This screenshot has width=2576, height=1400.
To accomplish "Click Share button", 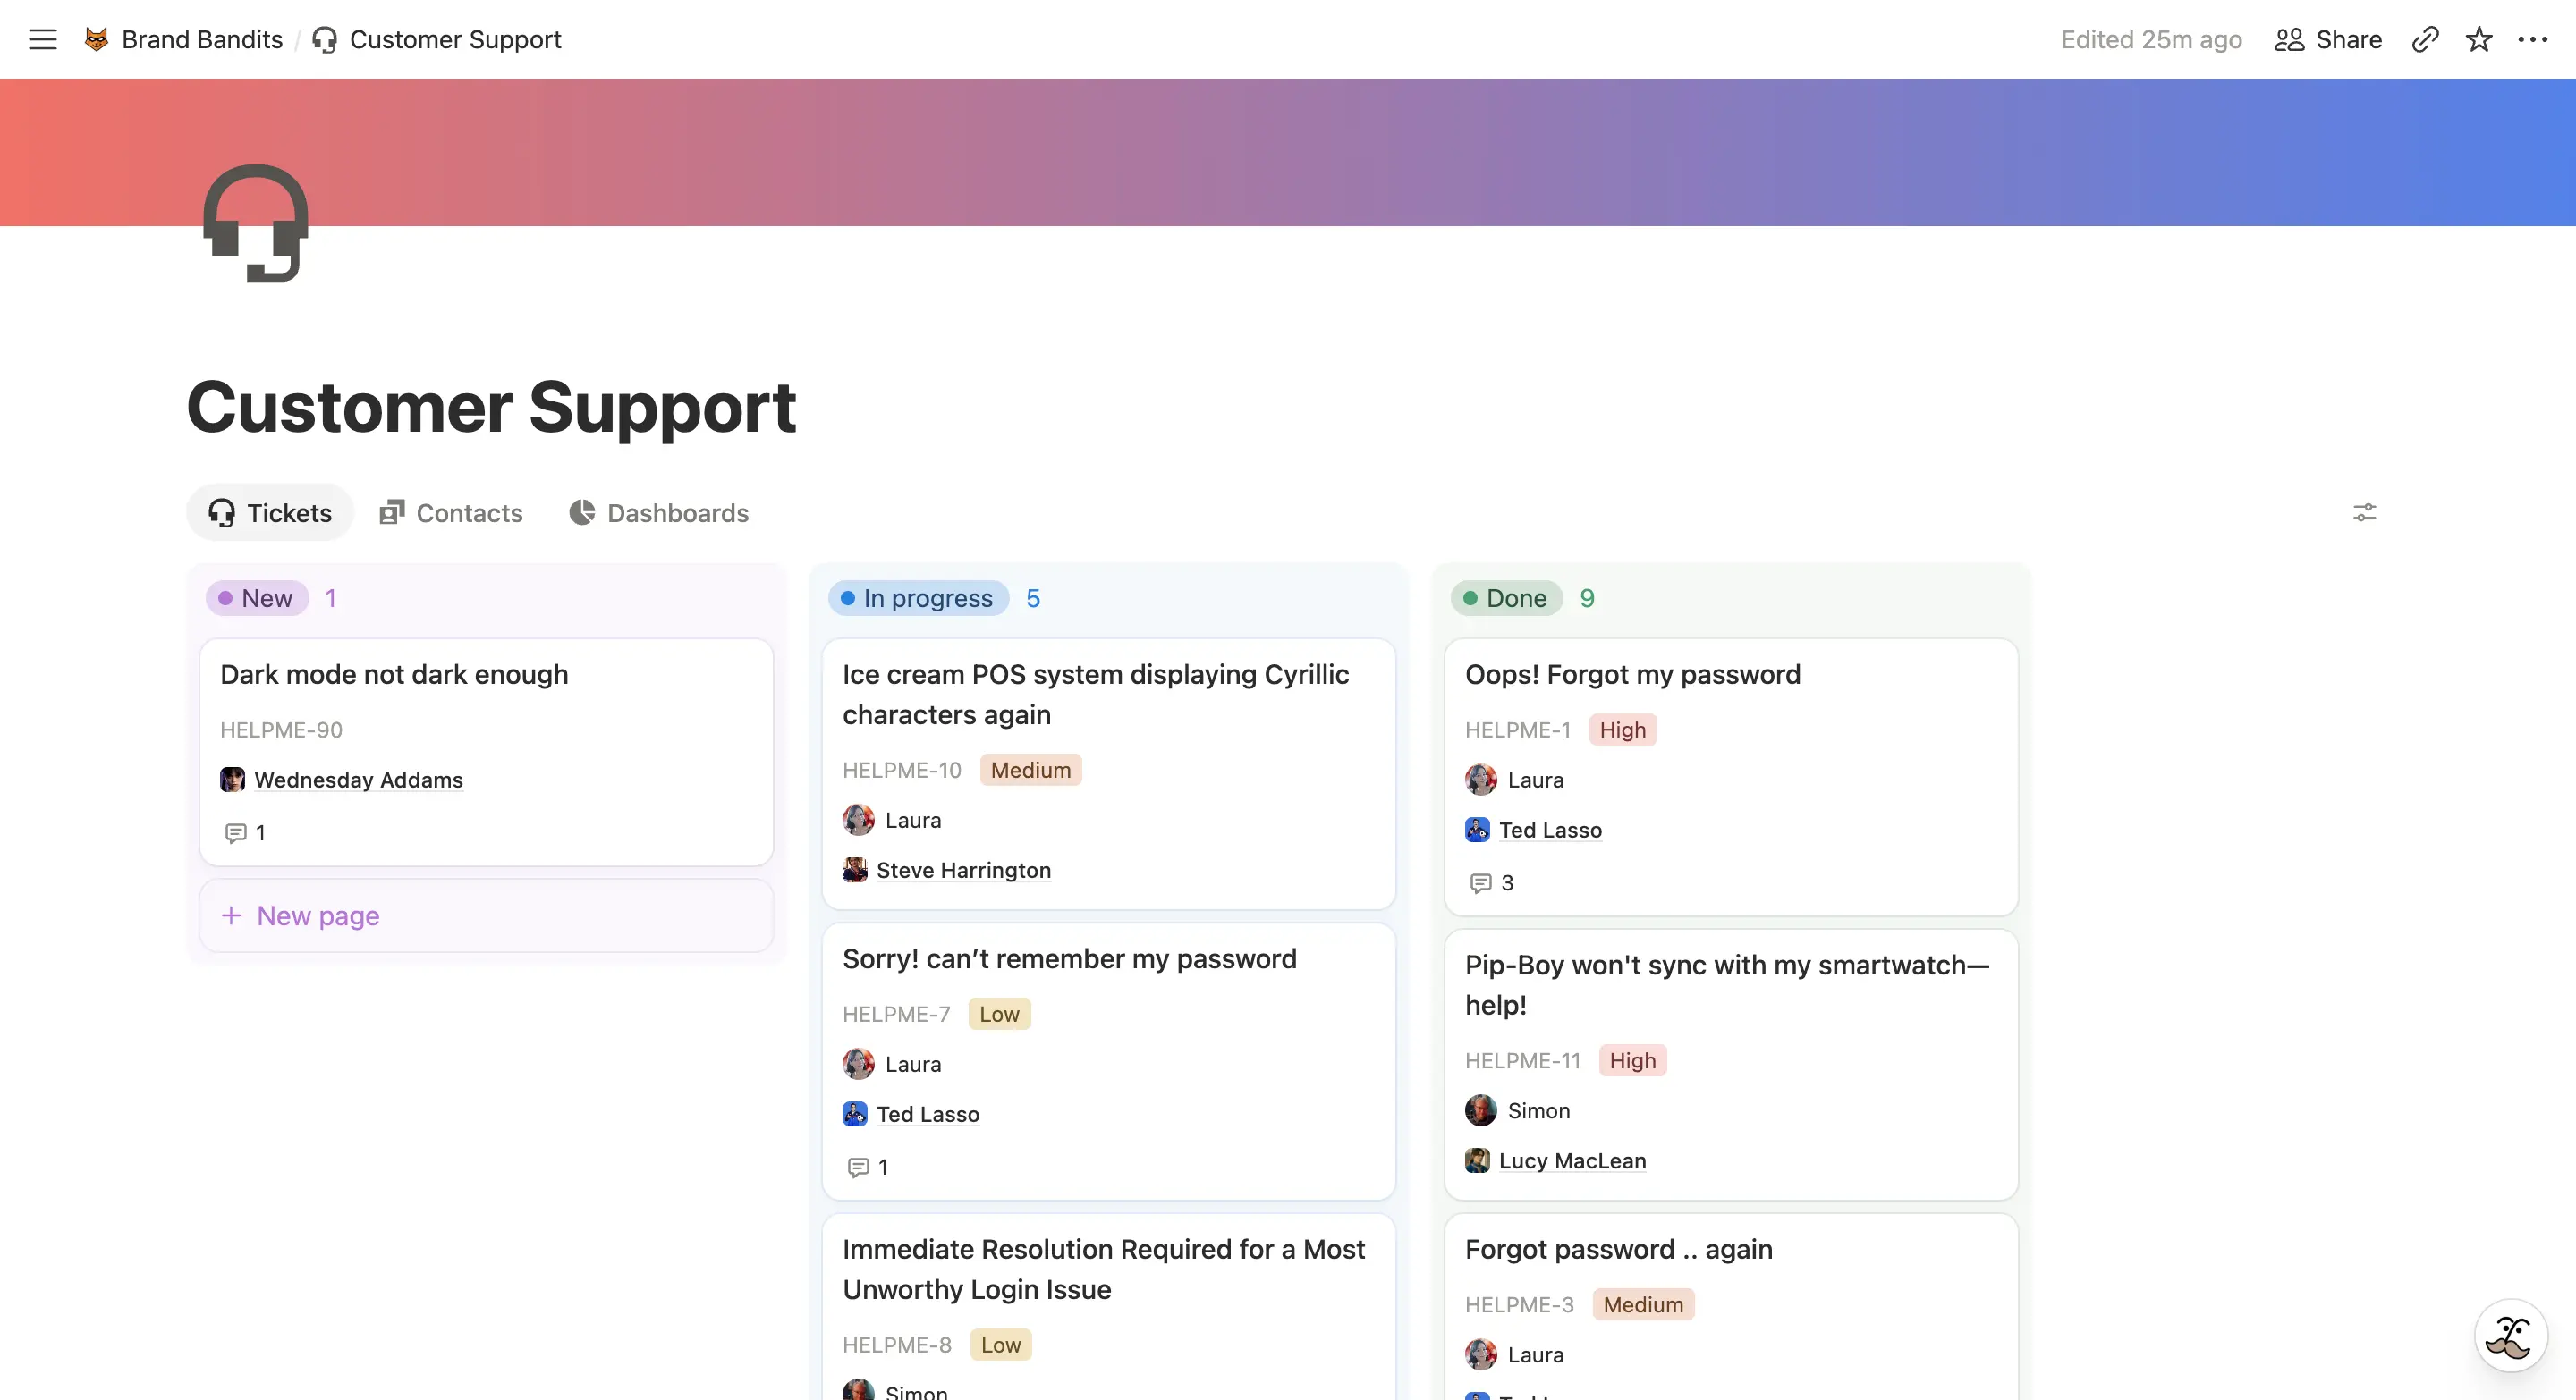I will [x=2329, y=39].
